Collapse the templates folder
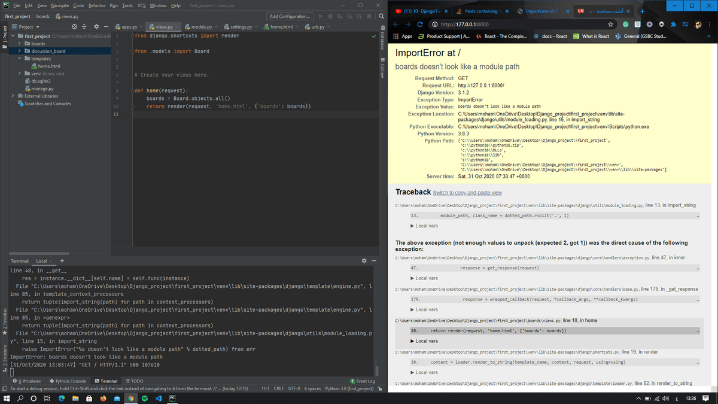 pos(20,59)
